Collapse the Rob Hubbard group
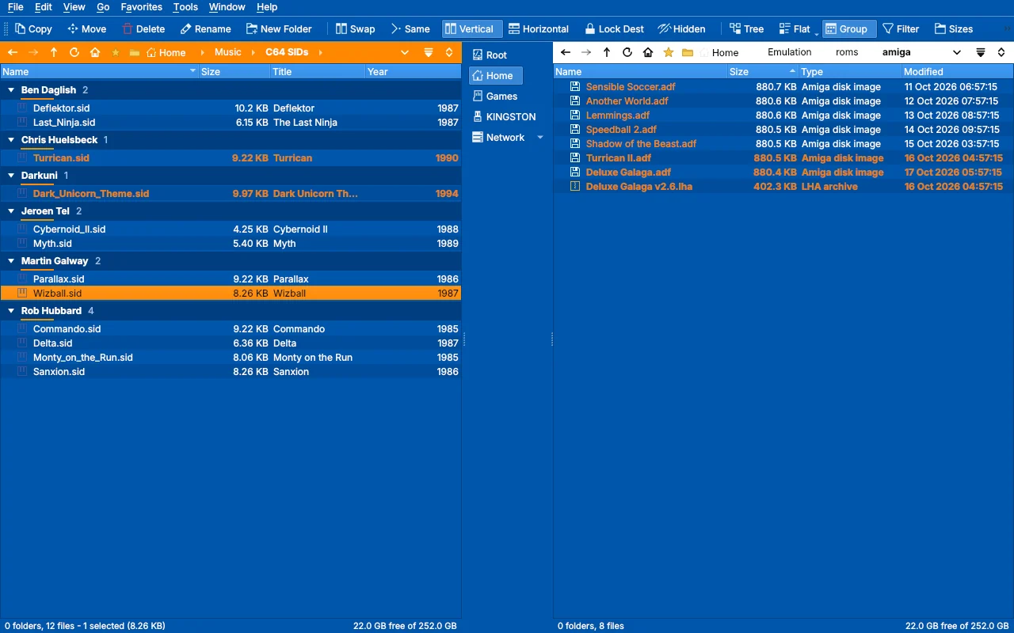The height and width of the screenshot is (633, 1014). (11, 311)
